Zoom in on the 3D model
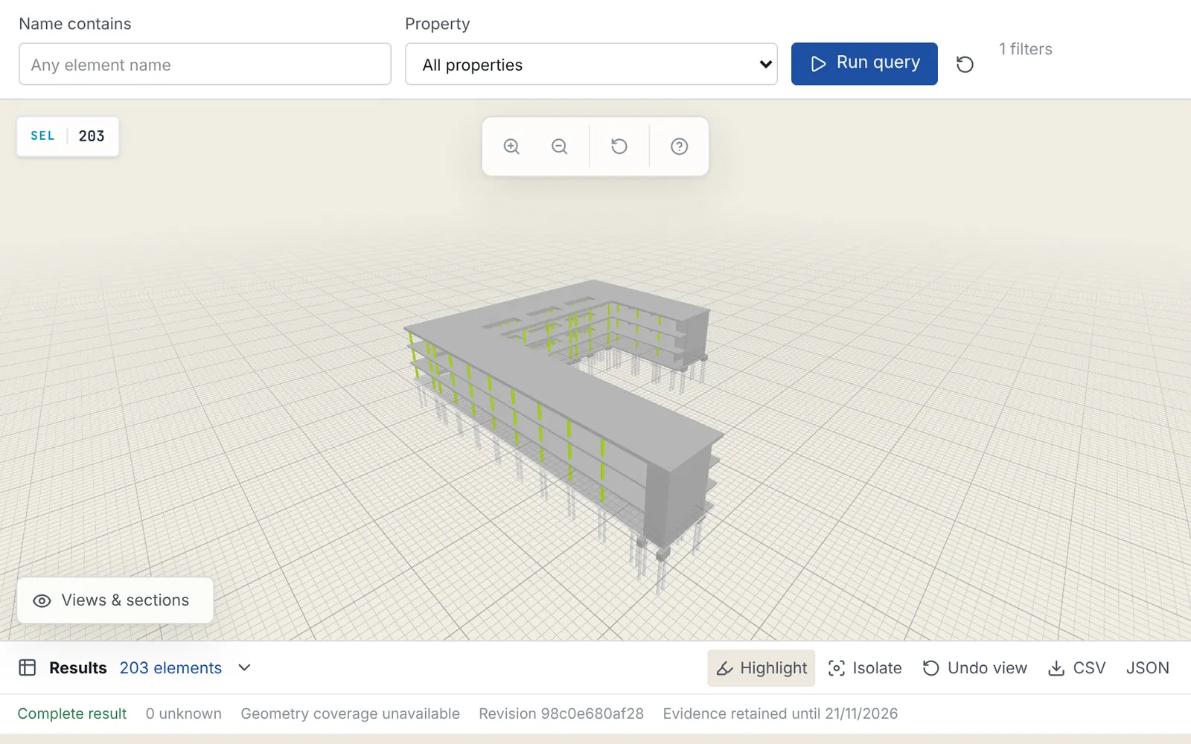Viewport: 1191px width, 744px height. pos(511,147)
